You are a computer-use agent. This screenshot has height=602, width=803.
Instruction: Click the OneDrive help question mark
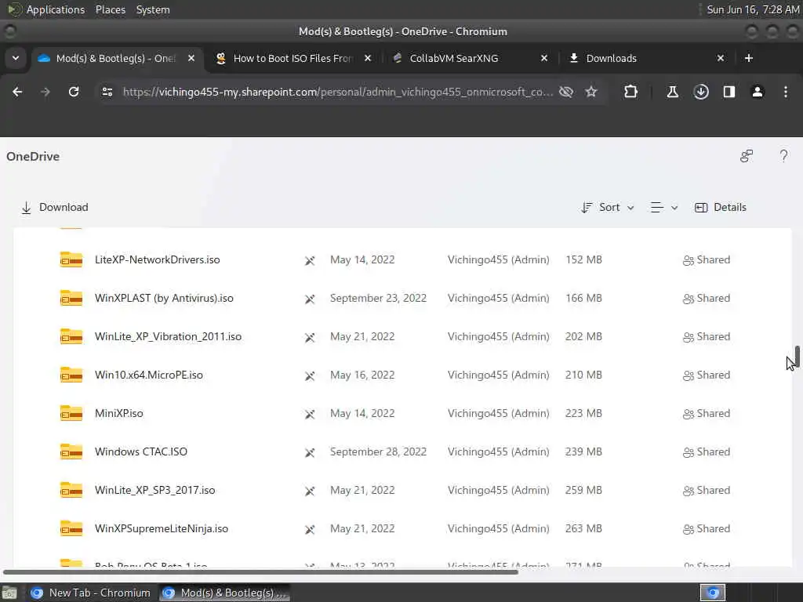[783, 156]
